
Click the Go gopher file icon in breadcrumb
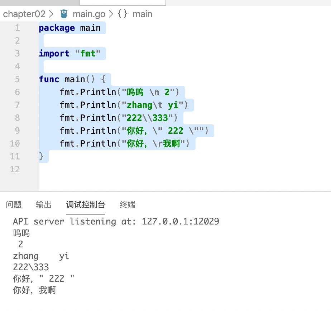(x=64, y=14)
